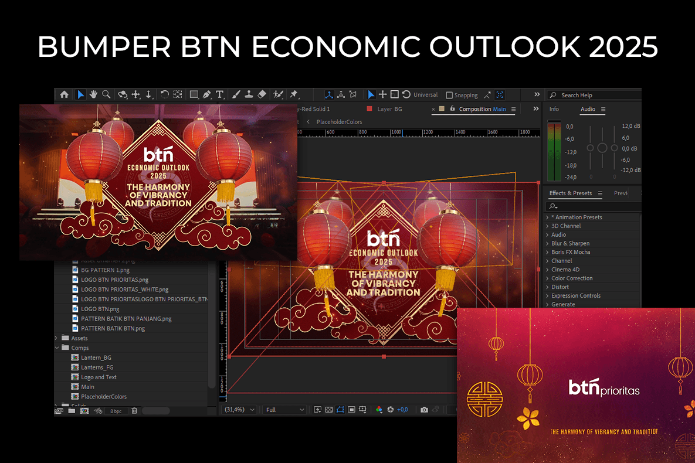Create a new folder in Project panel
This screenshot has width=695, height=463.
(72, 411)
